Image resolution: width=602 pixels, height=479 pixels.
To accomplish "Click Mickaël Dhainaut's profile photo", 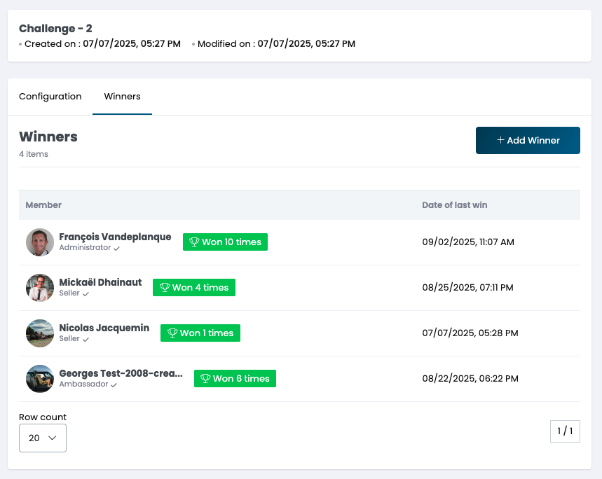I will [40, 288].
